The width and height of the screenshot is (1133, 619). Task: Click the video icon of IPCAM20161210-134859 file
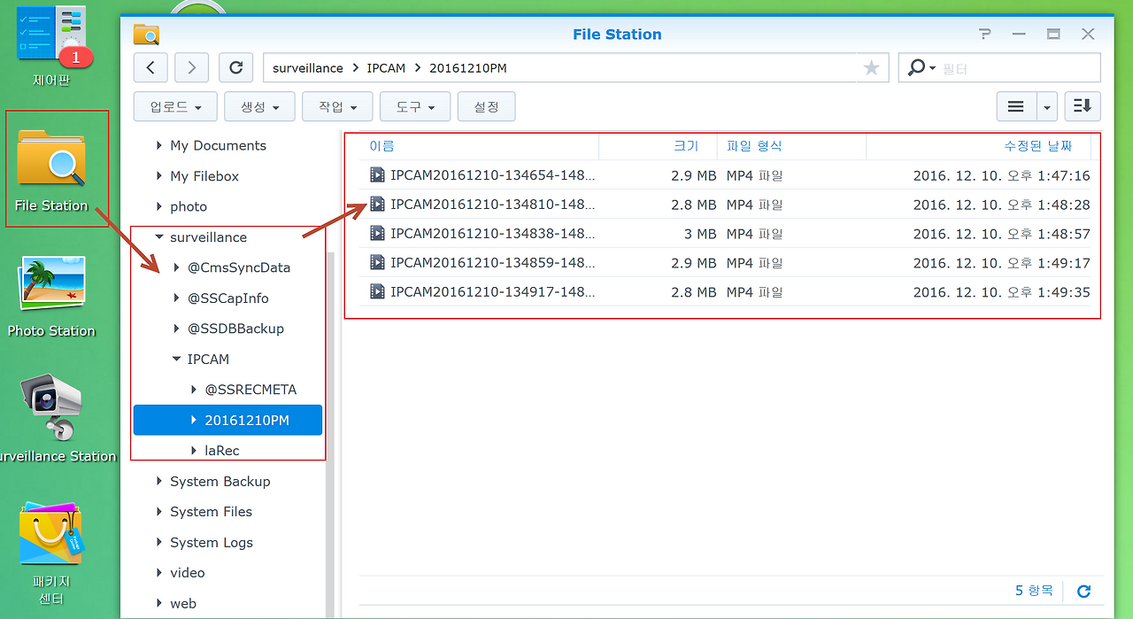point(377,263)
